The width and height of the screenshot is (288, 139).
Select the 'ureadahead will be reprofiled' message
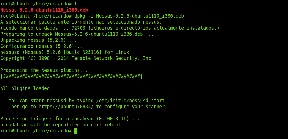(61, 125)
